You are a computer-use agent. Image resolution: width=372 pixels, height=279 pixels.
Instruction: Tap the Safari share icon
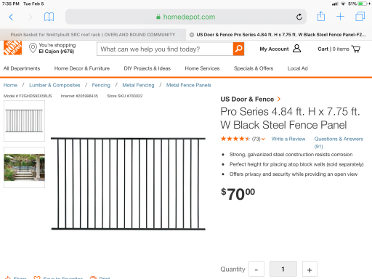point(321,16)
